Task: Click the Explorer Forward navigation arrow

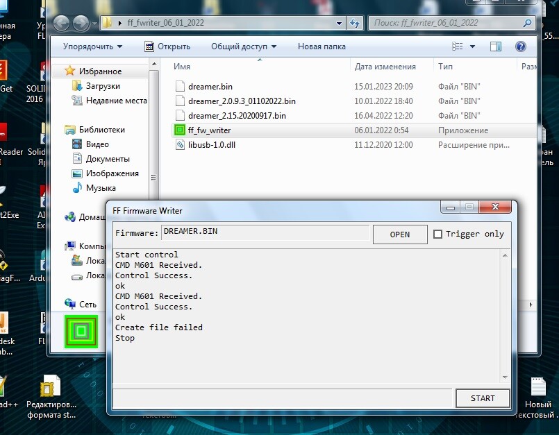Action: (x=81, y=23)
